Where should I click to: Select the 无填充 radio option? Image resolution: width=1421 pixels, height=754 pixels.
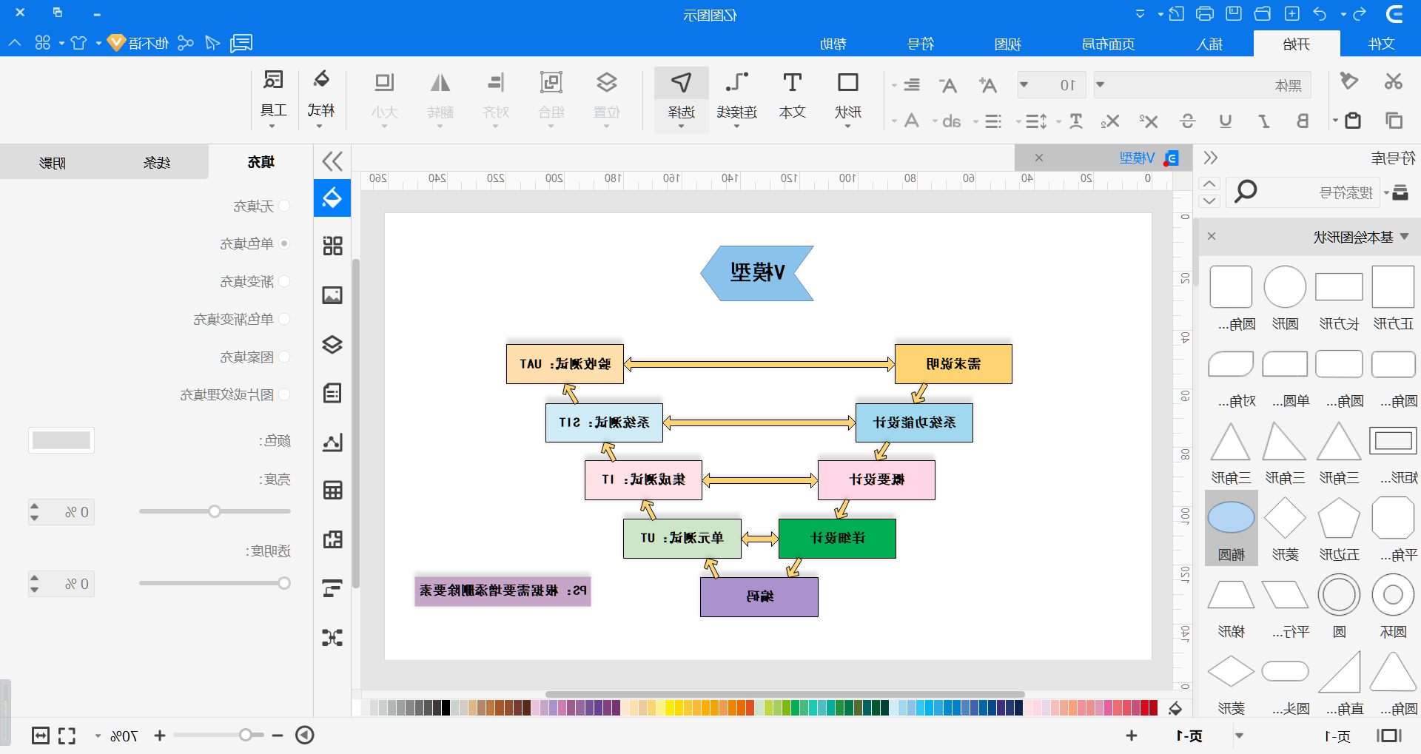284,206
